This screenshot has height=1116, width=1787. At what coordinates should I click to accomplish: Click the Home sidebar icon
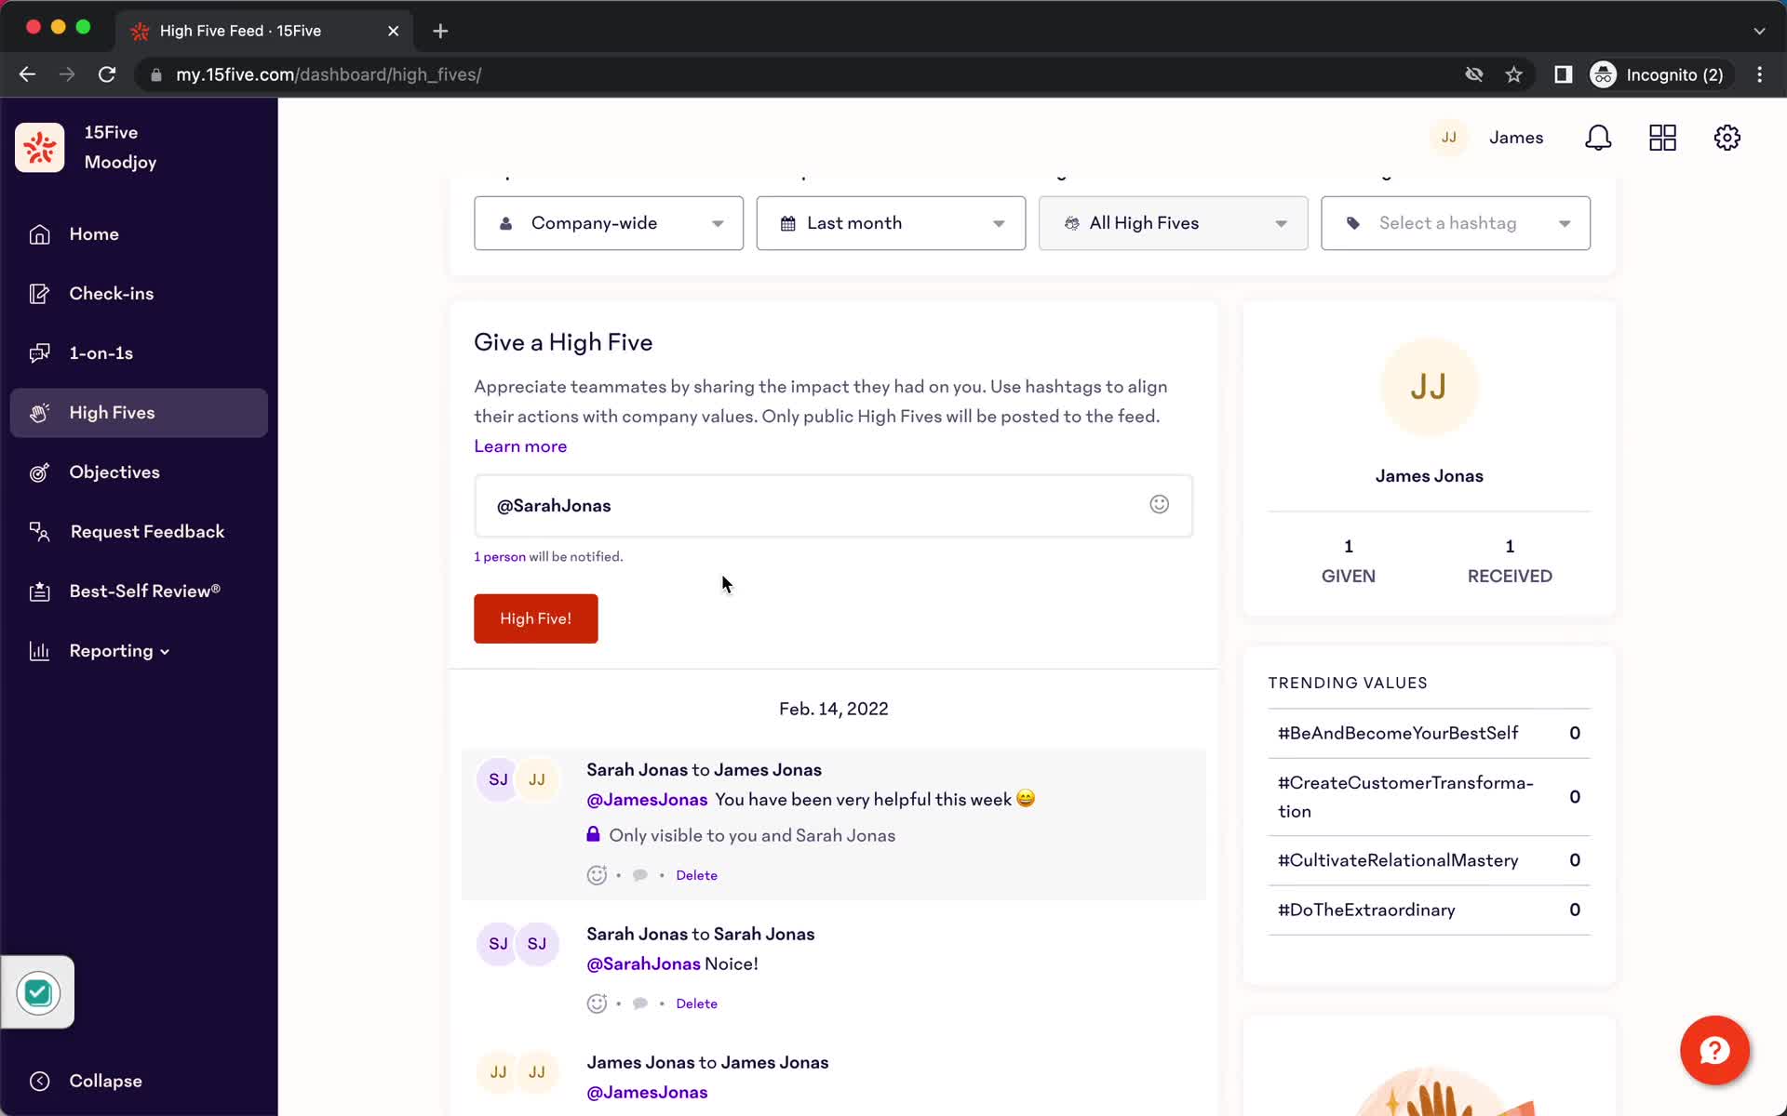pyautogui.click(x=40, y=232)
